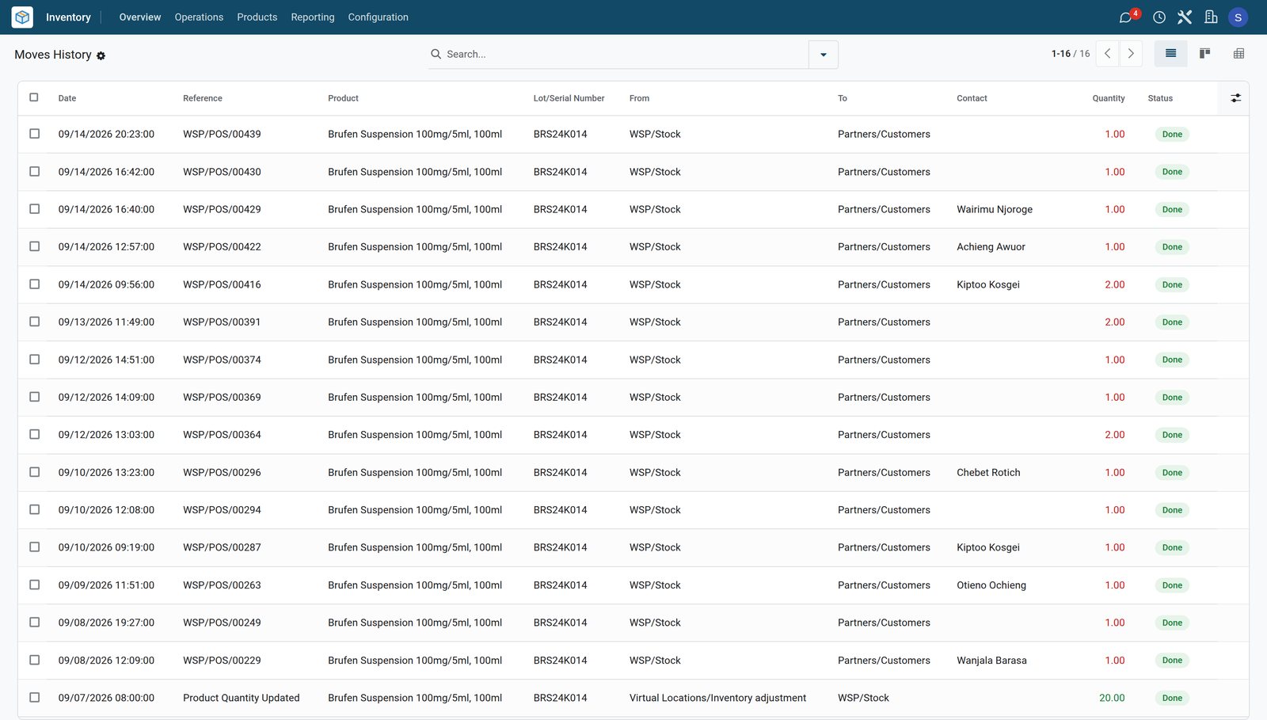
Task: Open the activities clock icon
Action: coord(1159,17)
